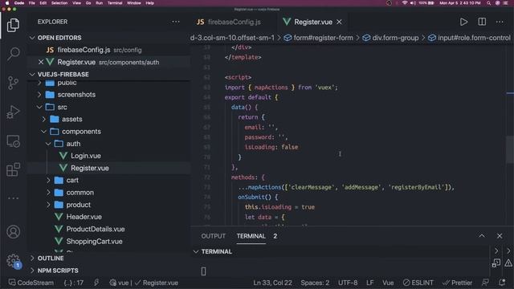
Task: Open ProductDetails.vue in the file tree
Action: (96, 229)
